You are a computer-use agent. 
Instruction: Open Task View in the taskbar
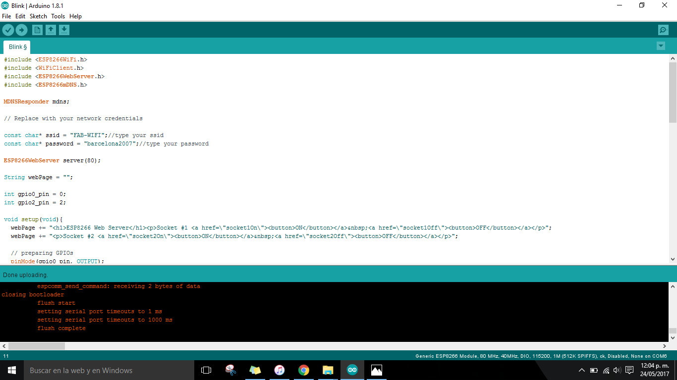point(206,370)
